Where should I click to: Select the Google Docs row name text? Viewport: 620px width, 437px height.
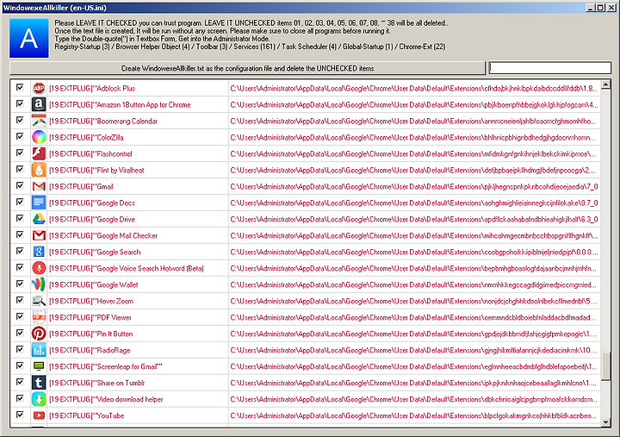point(92,203)
